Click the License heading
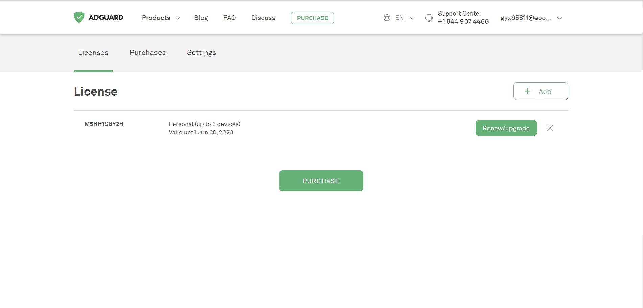The image size is (643, 308). tap(96, 92)
